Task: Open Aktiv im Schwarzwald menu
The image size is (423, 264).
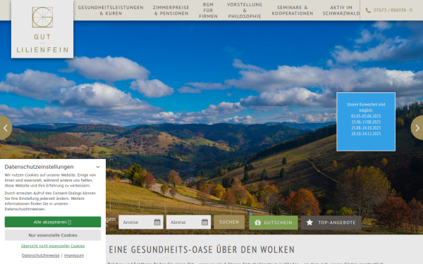Action: point(341,11)
